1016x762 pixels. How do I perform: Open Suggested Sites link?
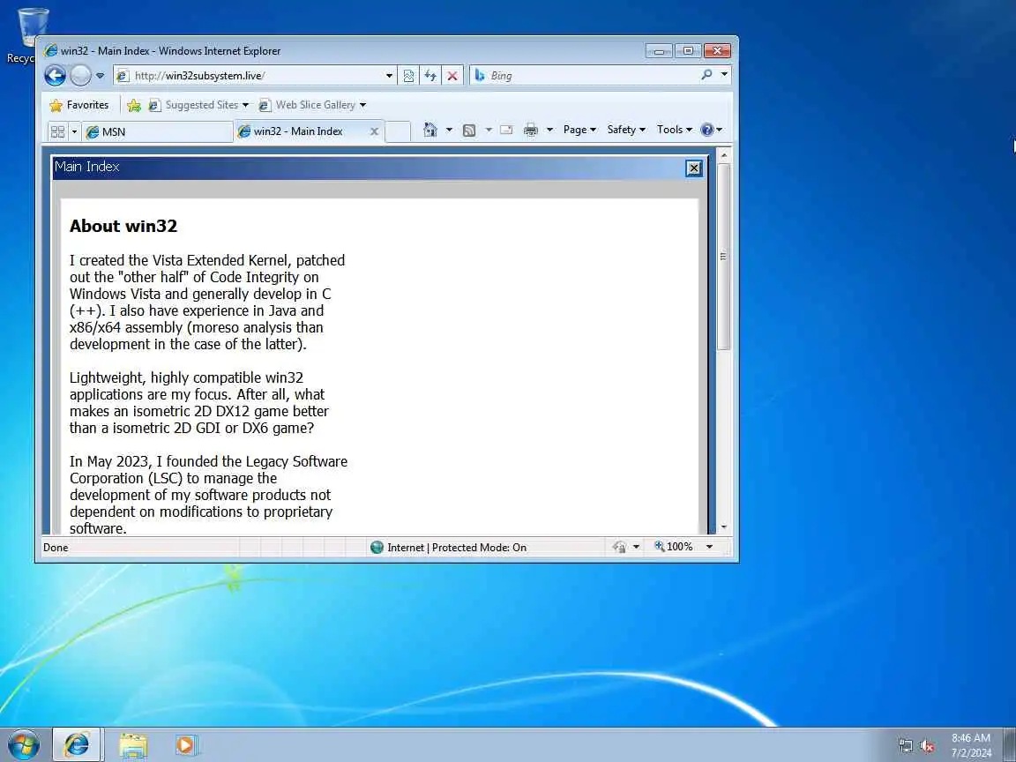[x=194, y=105]
